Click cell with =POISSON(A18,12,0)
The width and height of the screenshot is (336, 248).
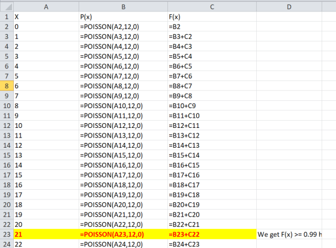(123, 185)
